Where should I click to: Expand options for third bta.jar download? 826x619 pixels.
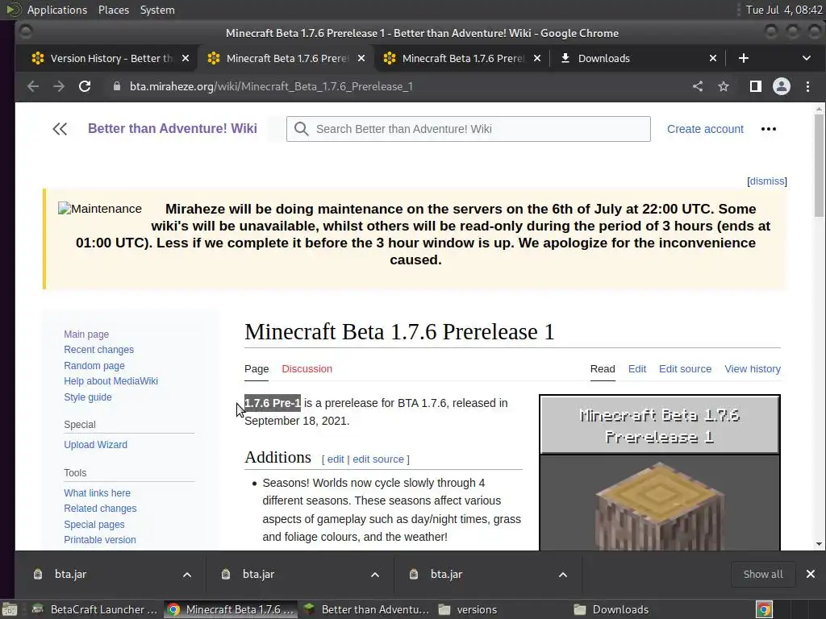tap(562, 575)
